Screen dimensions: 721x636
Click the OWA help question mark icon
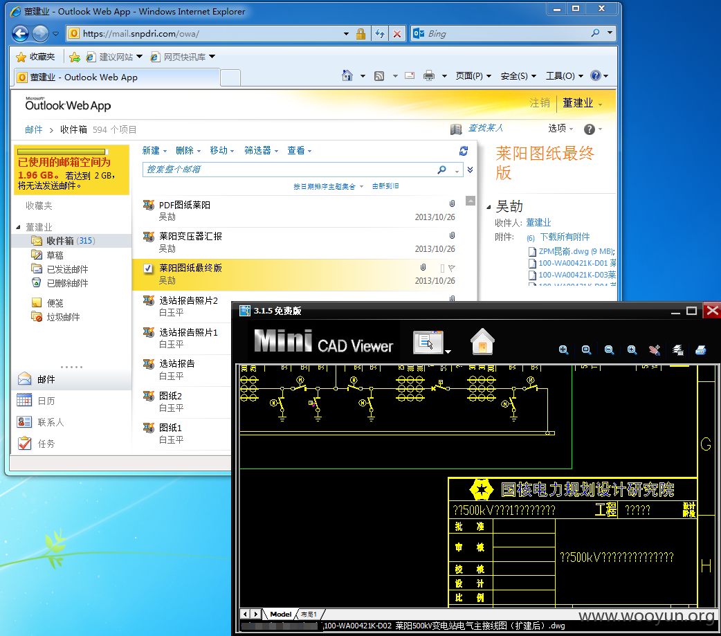point(589,129)
